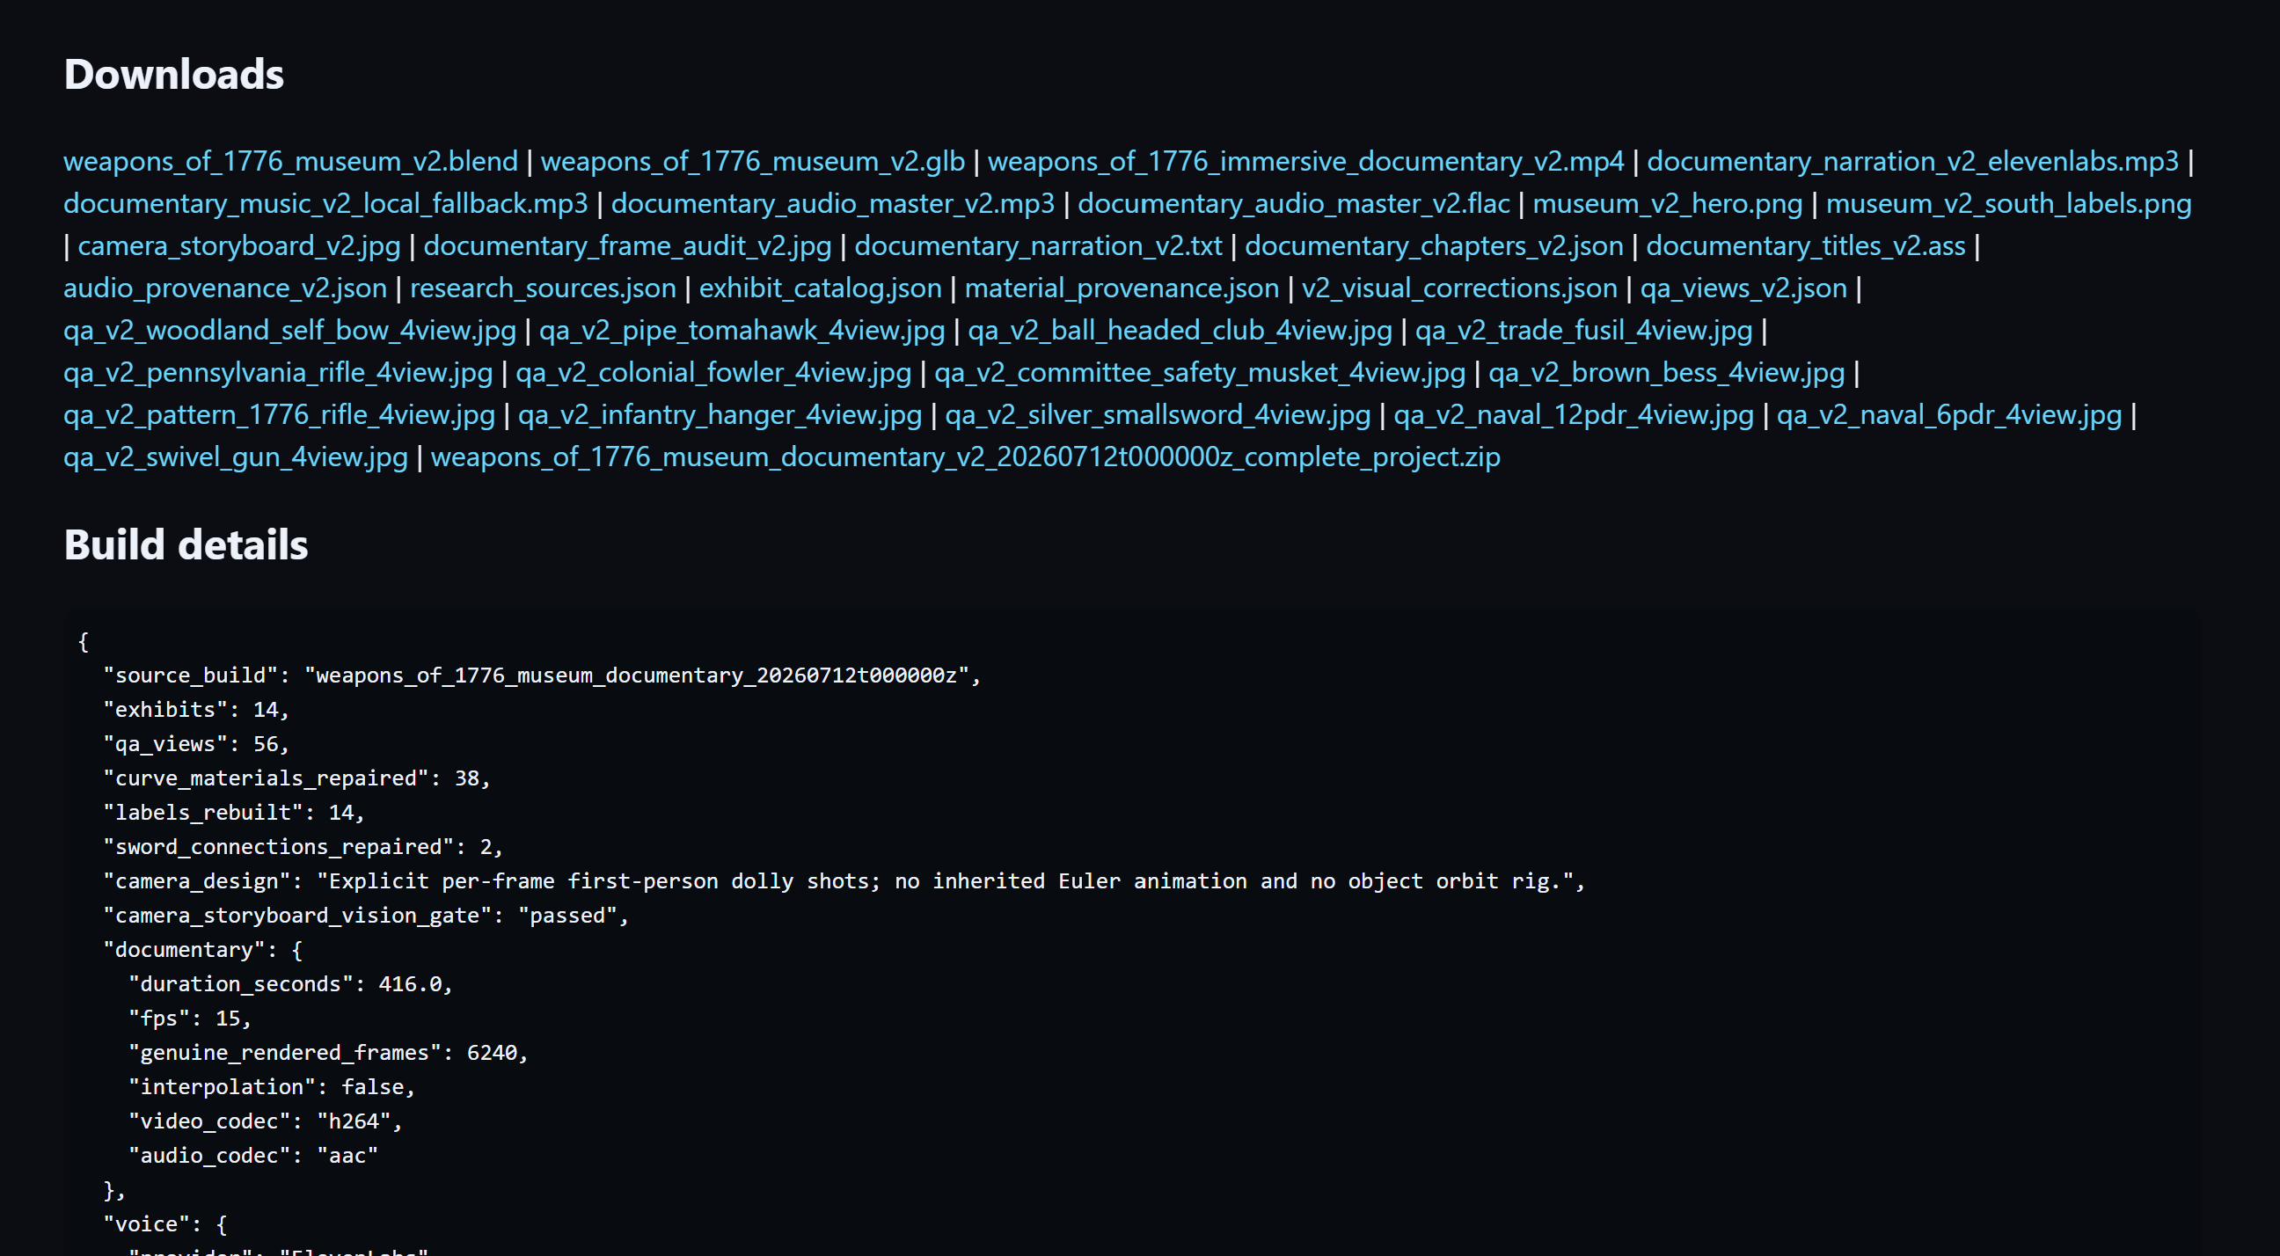Open qa_v2_silver_smallsword_4view.jpg link
Screen dimensions: 2280x1256
[x=1158, y=414]
